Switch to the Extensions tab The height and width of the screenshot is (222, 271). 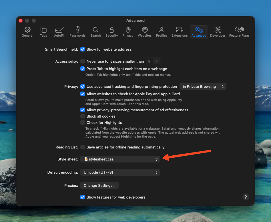coord(180,31)
